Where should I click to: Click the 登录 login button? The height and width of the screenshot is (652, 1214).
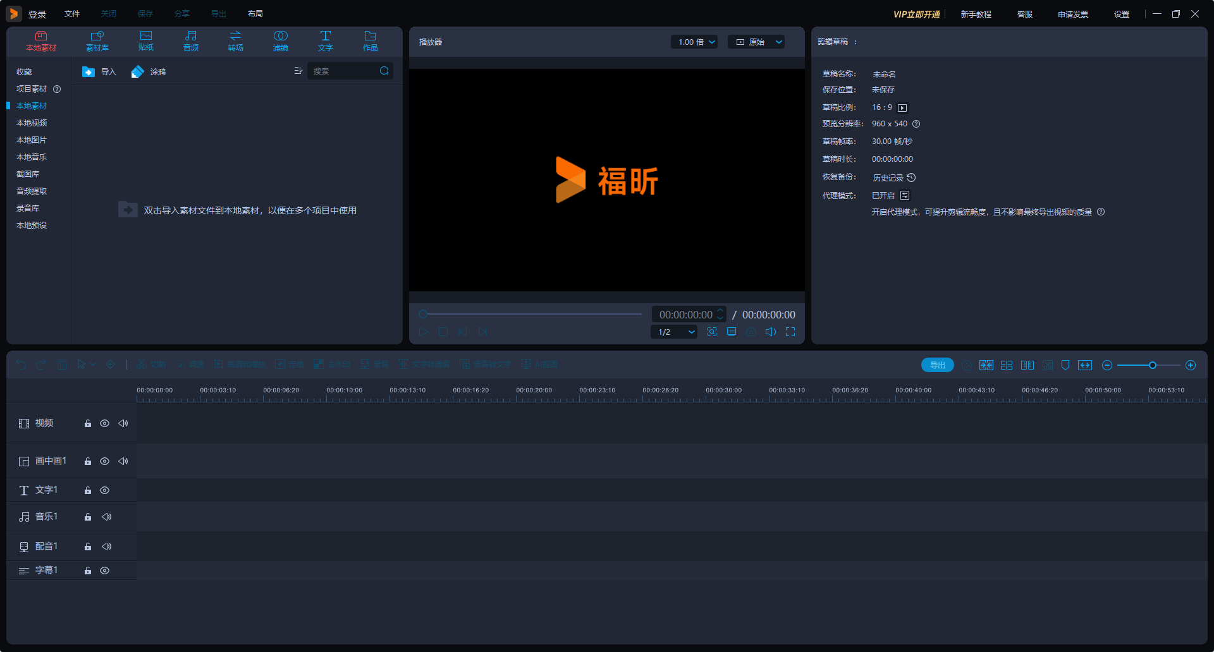pyautogui.click(x=37, y=15)
